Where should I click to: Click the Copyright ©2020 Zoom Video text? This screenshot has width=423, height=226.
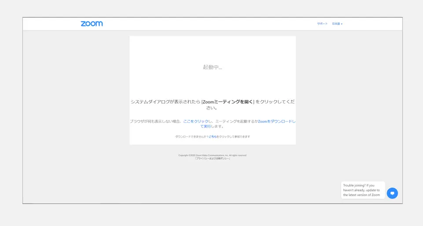[212, 155]
